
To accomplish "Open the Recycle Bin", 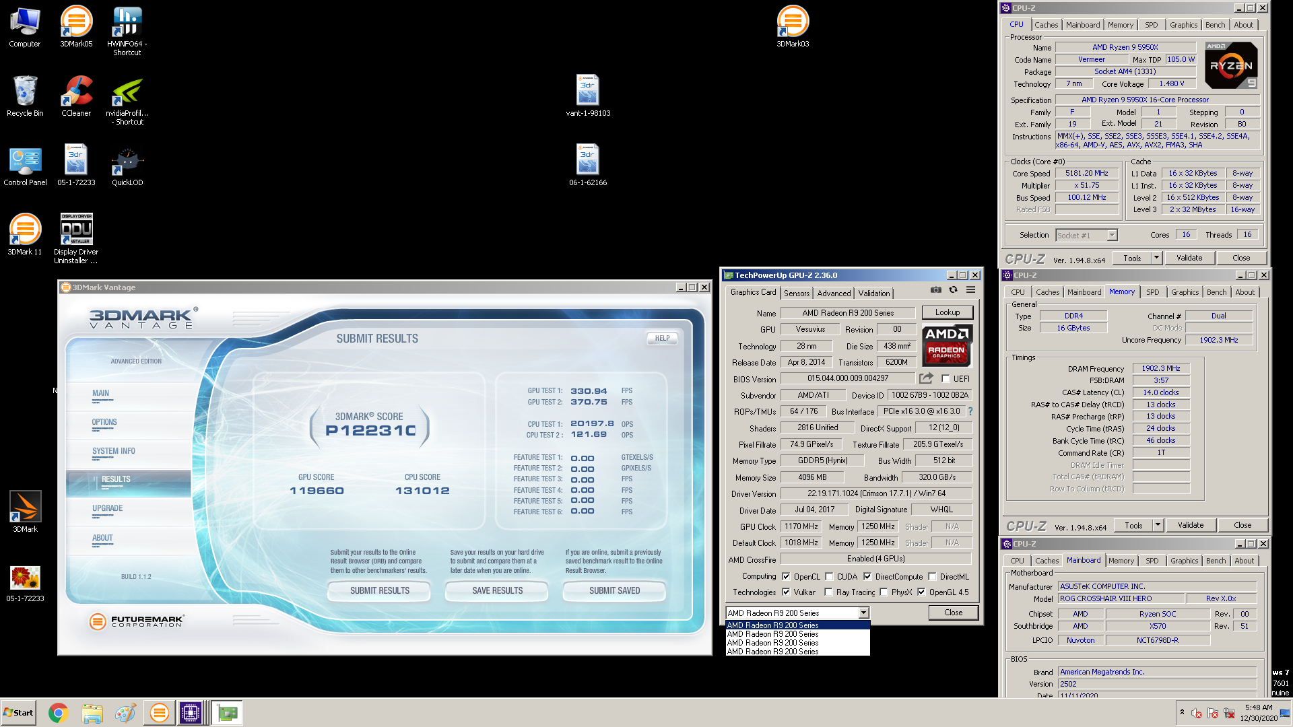I will [x=25, y=96].
